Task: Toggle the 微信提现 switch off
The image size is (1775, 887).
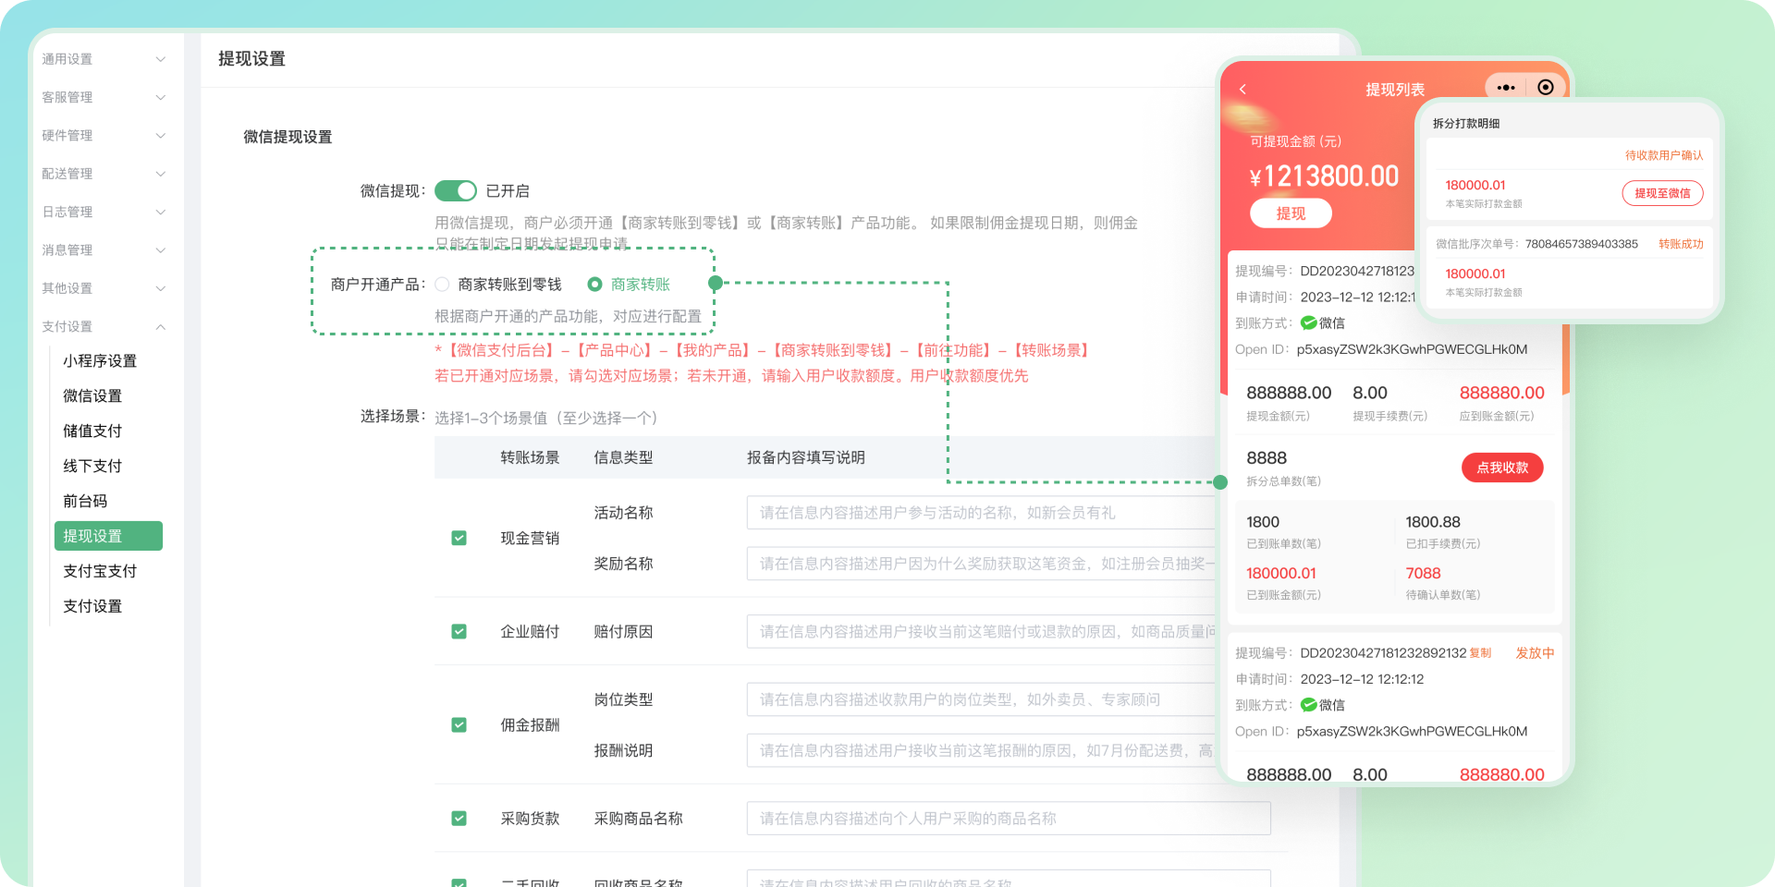Action: click(x=456, y=190)
